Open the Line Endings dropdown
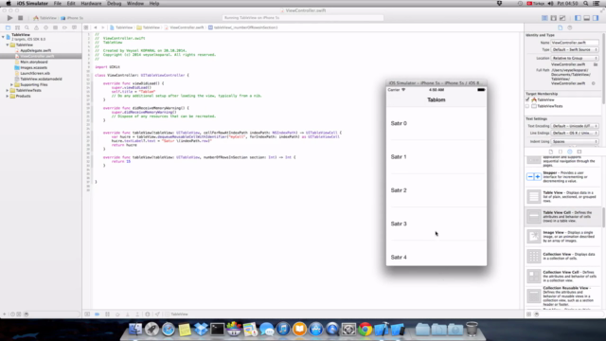Image resolution: width=606 pixels, height=341 pixels. tap(575, 133)
